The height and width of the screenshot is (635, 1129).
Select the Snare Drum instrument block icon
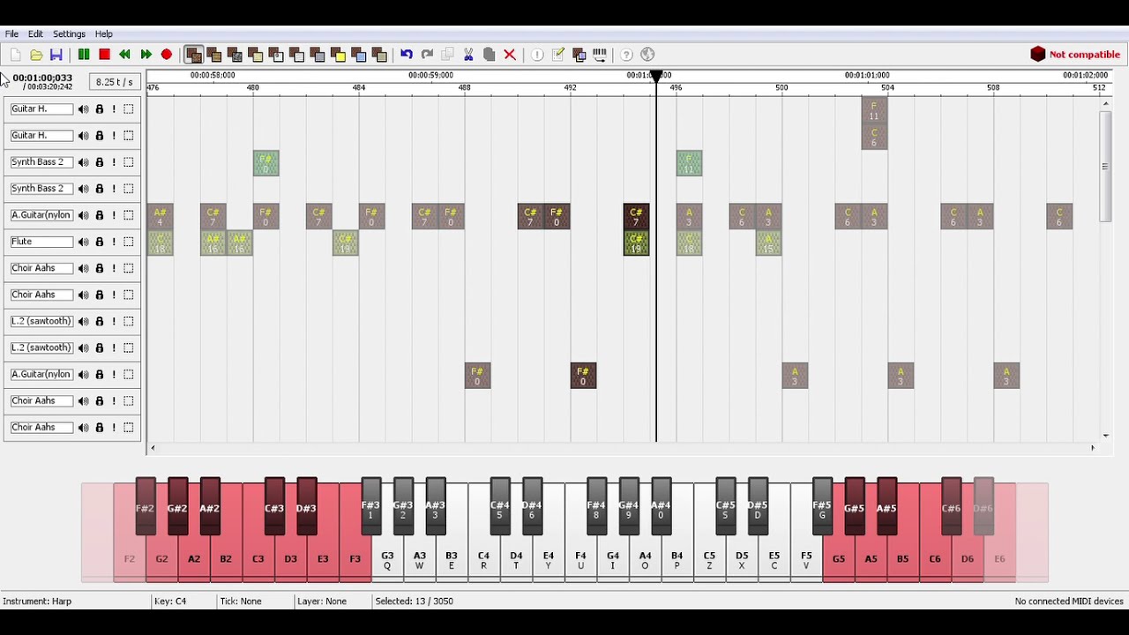[x=256, y=55]
